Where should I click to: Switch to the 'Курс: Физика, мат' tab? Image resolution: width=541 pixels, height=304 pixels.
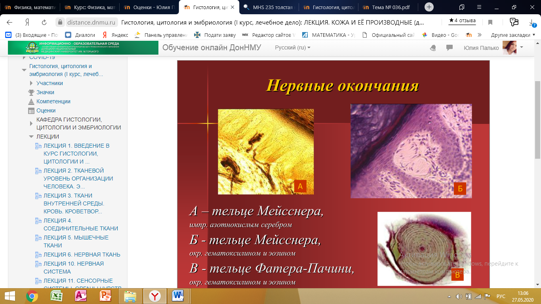point(90,7)
